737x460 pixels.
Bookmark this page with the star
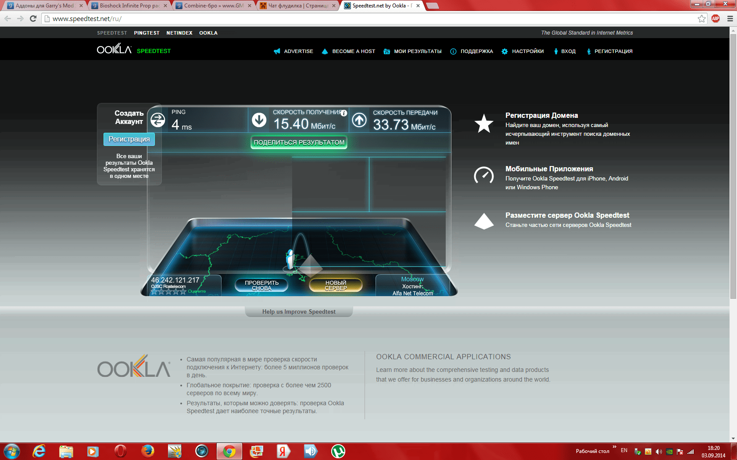(x=702, y=18)
